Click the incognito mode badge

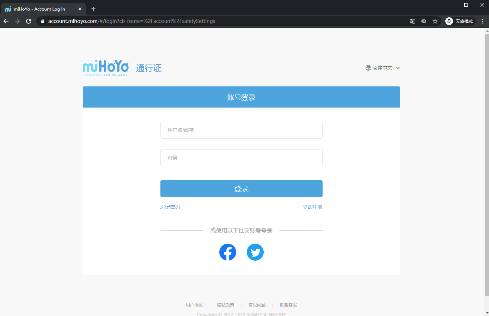coord(459,21)
